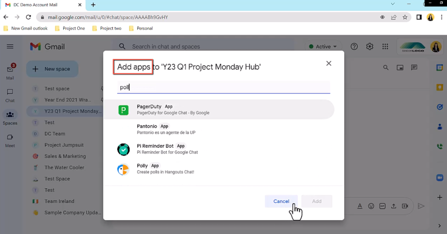This screenshot has width=447, height=234.
Task: Open Google Tasks side panel icon
Action: (x=440, y=107)
